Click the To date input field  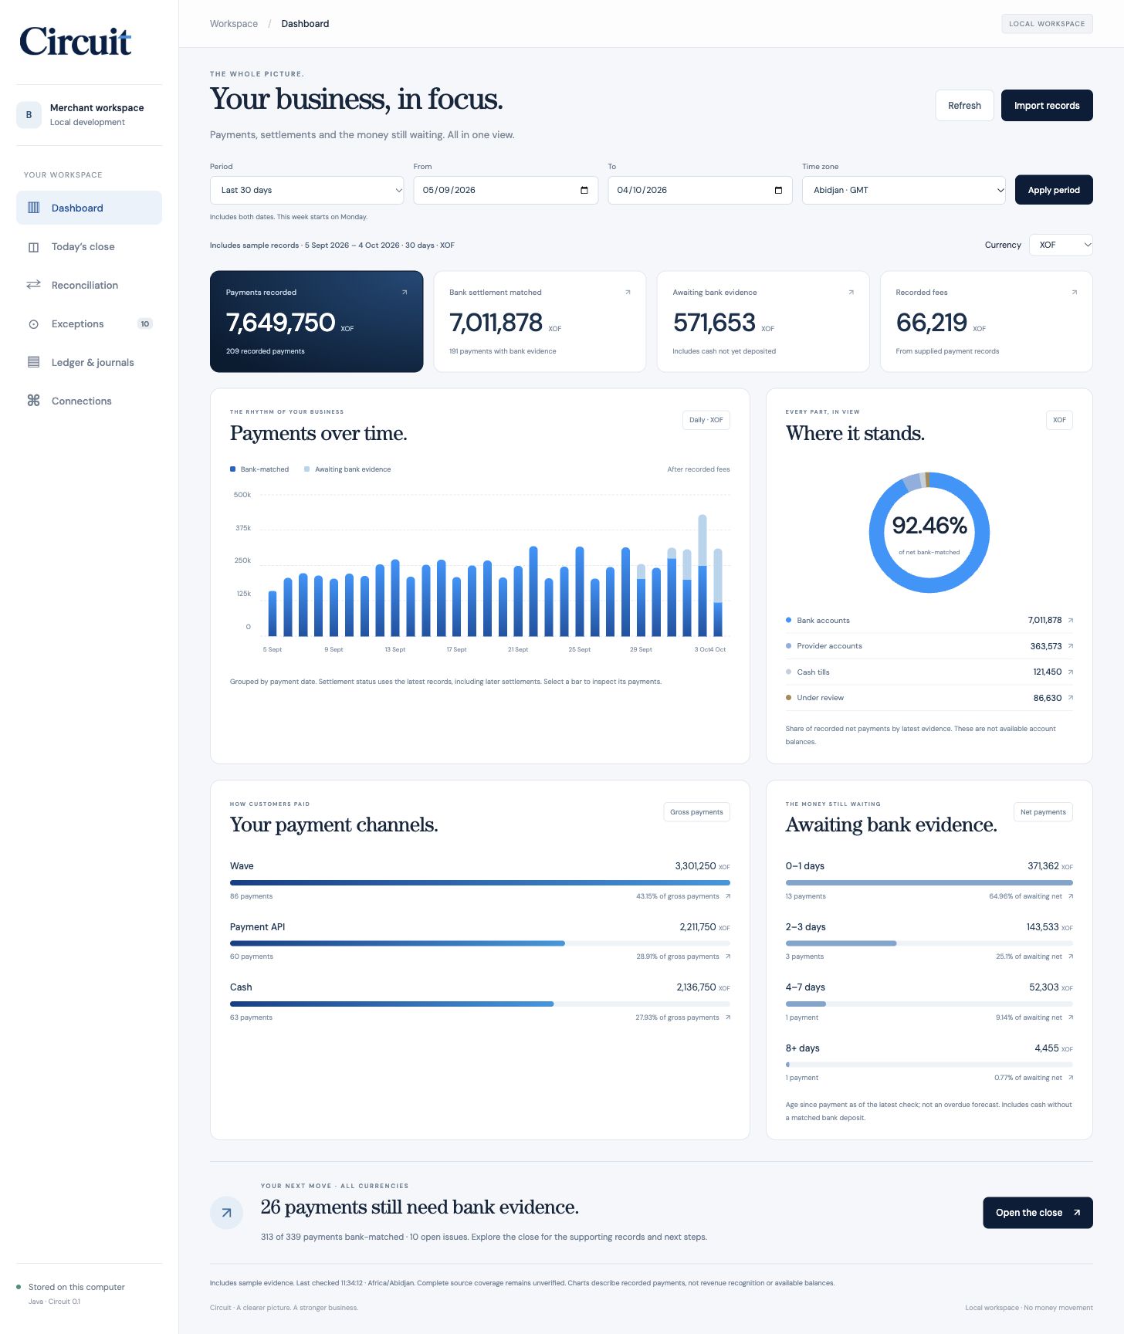coord(700,190)
